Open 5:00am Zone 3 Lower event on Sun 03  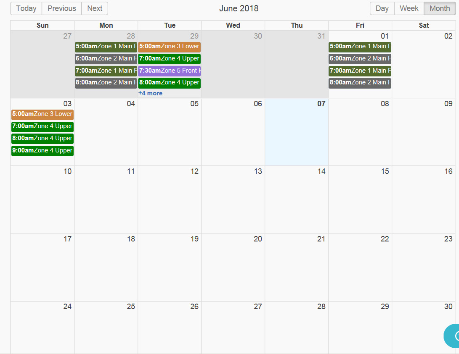[42, 115]
